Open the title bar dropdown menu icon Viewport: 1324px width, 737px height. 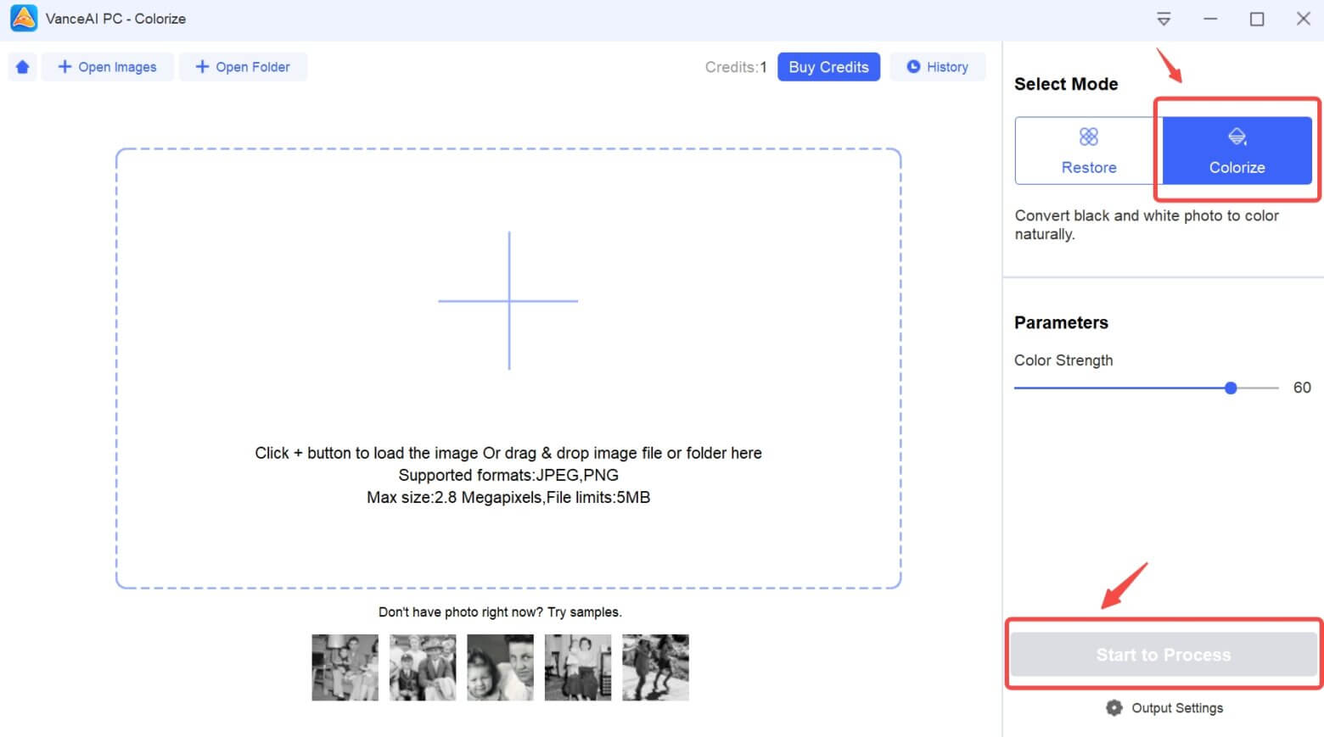click(1164, 19)
